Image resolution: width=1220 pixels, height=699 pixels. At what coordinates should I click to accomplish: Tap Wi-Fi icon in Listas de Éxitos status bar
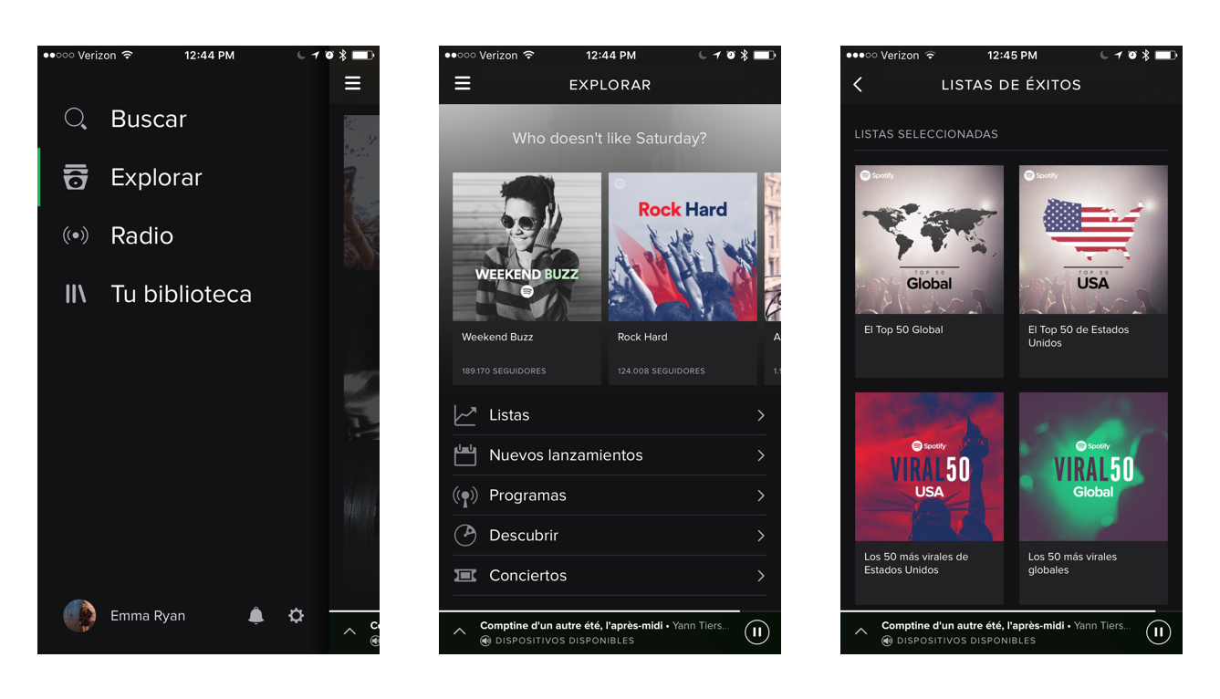(x=930, y=56)
